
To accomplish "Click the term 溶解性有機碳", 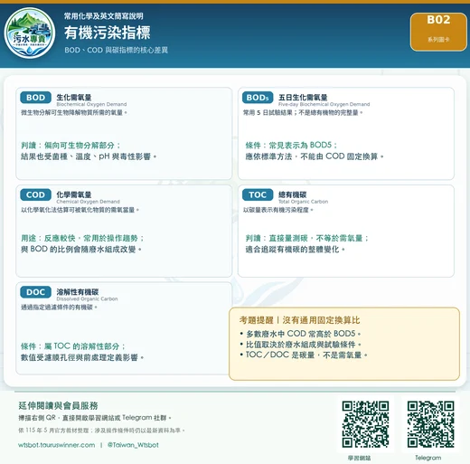I will click(x=78, y=292).
